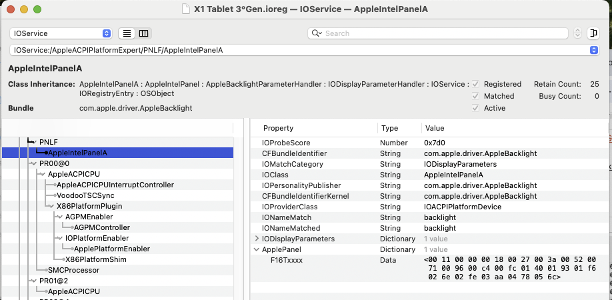Click the 0x7d0 value
The image size is (612, 300).
[435, 143]
